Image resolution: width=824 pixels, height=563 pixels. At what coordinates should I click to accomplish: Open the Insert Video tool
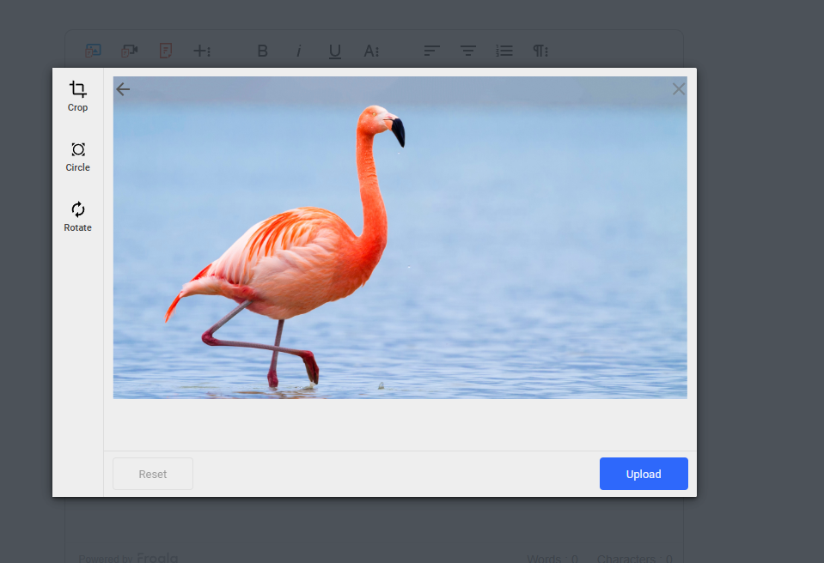pos(129,51)
